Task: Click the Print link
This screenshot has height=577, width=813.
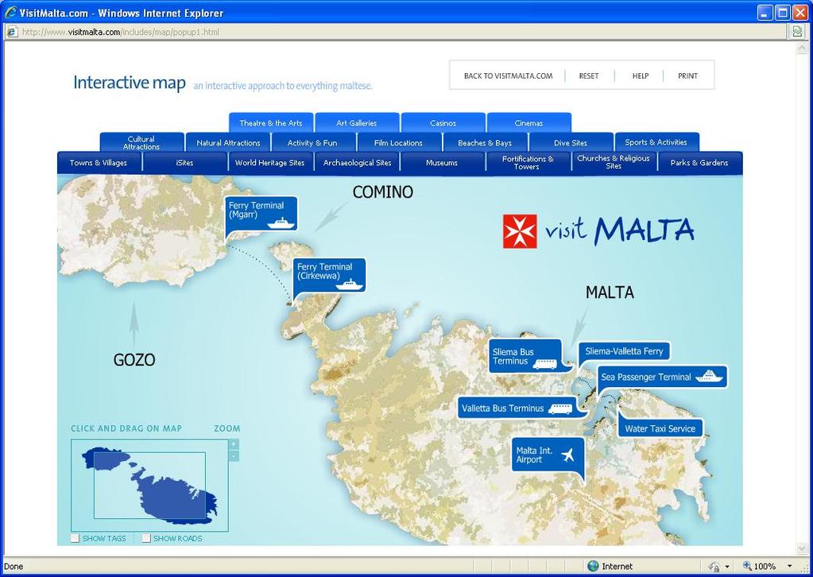Action: [x=687, y=76]
